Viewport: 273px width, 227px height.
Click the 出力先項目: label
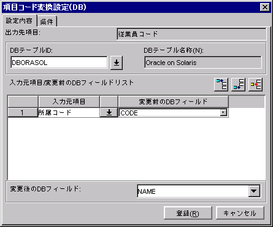[23, 33]
